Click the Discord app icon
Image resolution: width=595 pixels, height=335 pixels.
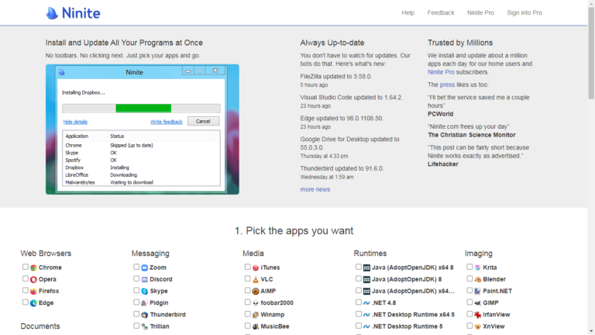point(145,279)
